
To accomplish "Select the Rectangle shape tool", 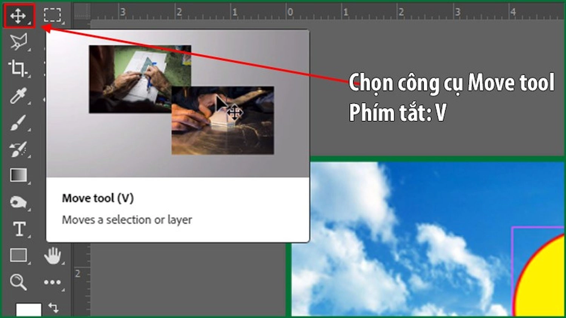I will [18, 255].
